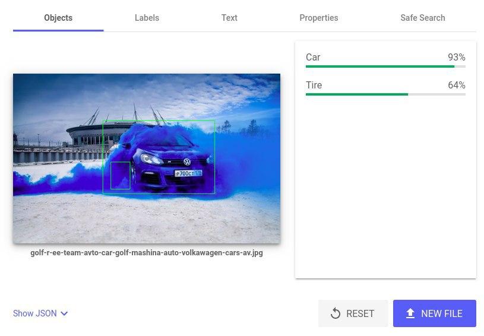Viewport: 484px width, 336px height.
Task: Expand Show JSON
Action: (40, 313)
